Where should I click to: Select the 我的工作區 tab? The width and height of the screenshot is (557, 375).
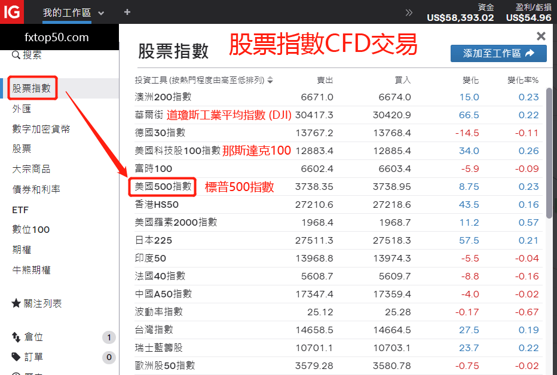point(67,13)
